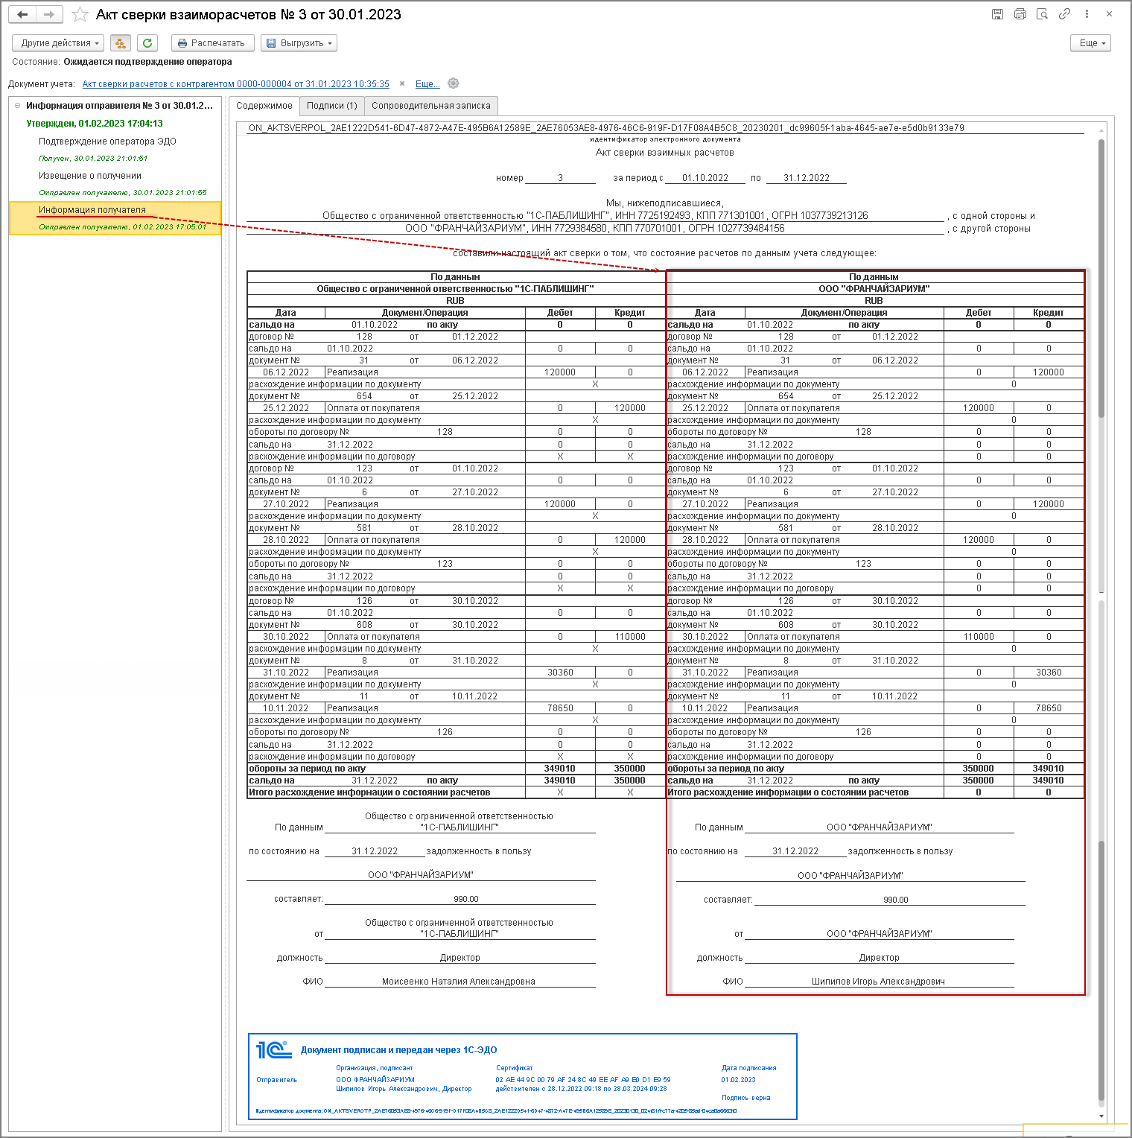Click the state text Ожидается подтверждение оператора
1132x1138 pixels.
[147, 62]
